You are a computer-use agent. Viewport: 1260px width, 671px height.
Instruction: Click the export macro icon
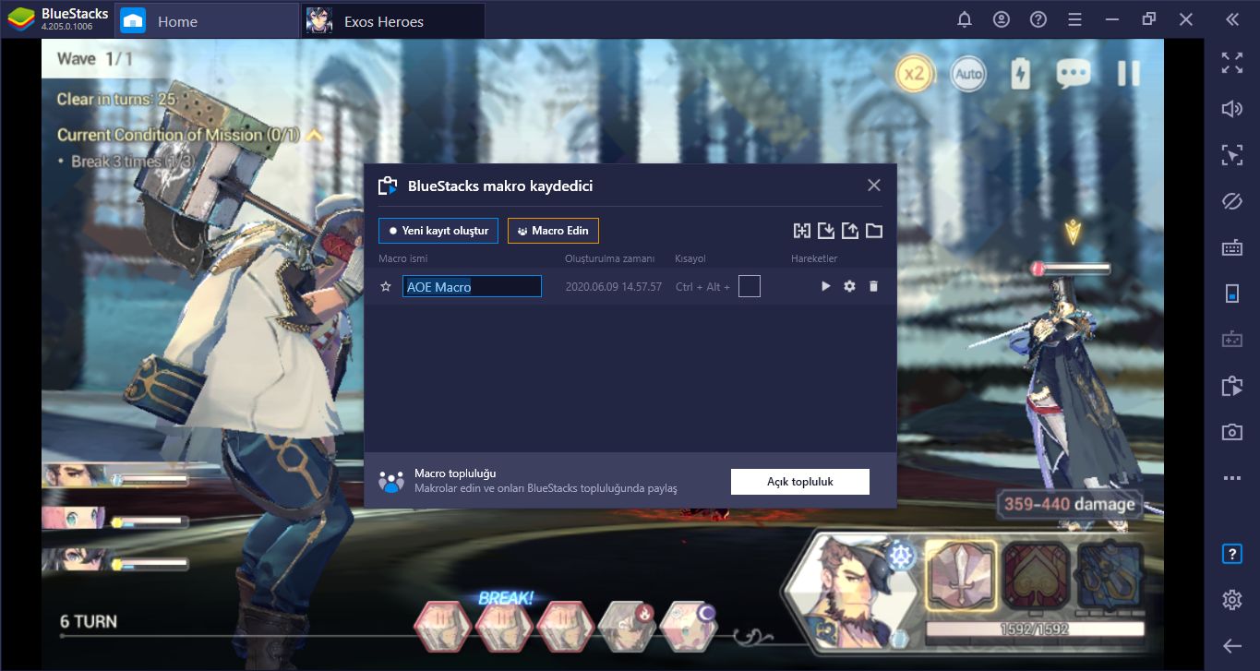click(x=850, y=231)
